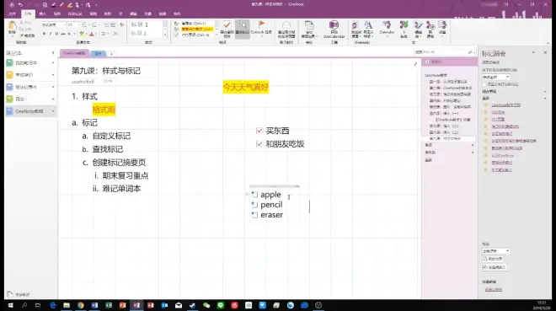Image resolution: width=556 pixels, height=311 pixels.
Task: Open the font size dropdown
Action: 73,24
